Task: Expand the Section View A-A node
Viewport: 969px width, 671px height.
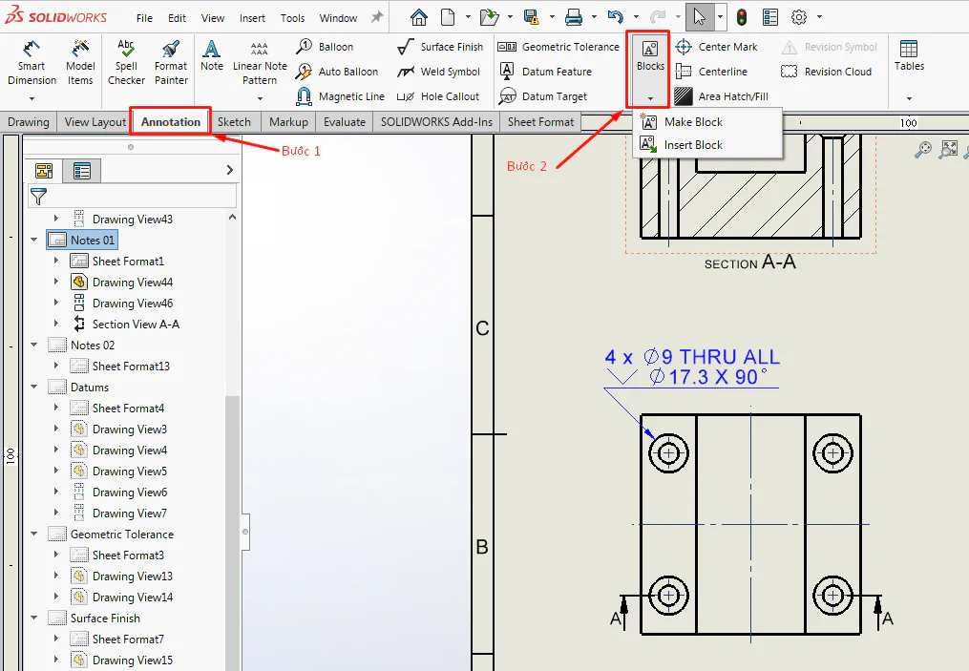Action: pos(56,324)
